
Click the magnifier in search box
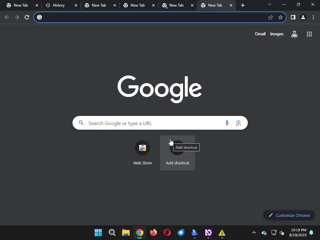[x=81, y=122]
